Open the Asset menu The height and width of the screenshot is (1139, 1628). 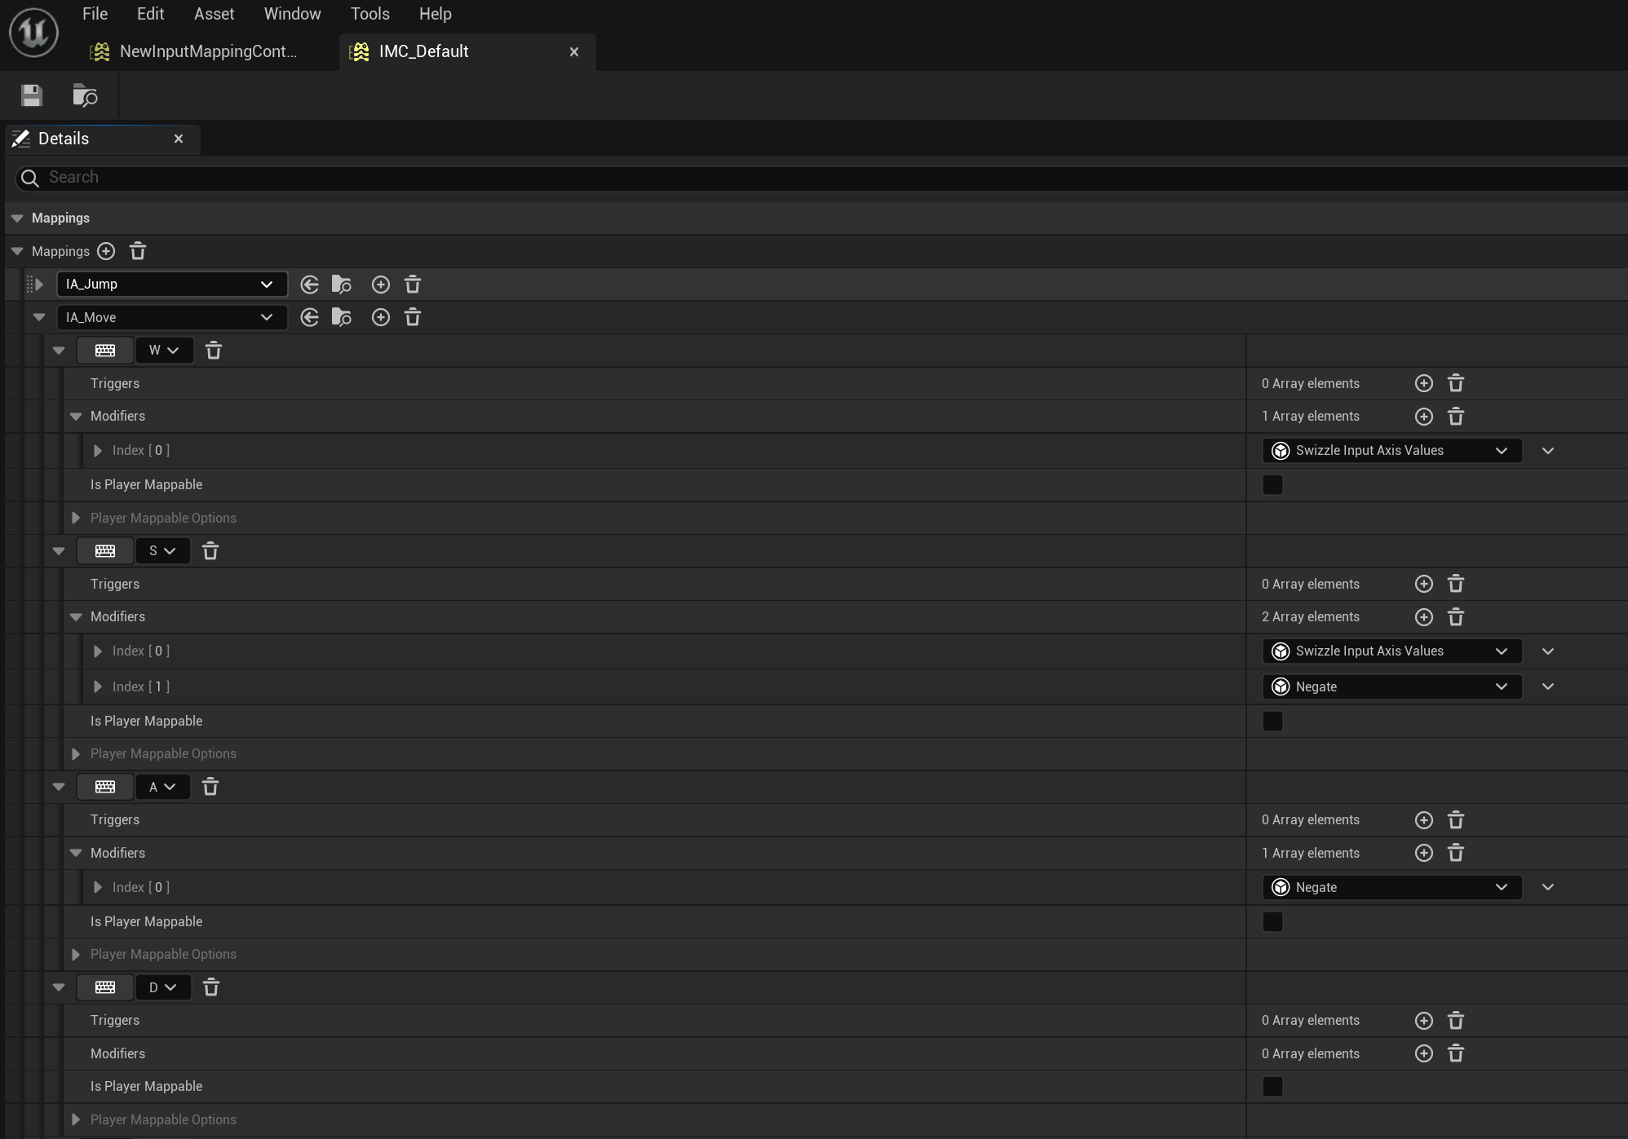point(214,14)
